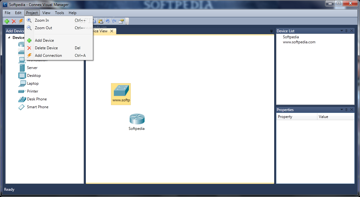Image resolution: width=360 pixels, height=197 pixels.
Task: Click the lightning Add Connection toolbar icon
Action: 21,21
